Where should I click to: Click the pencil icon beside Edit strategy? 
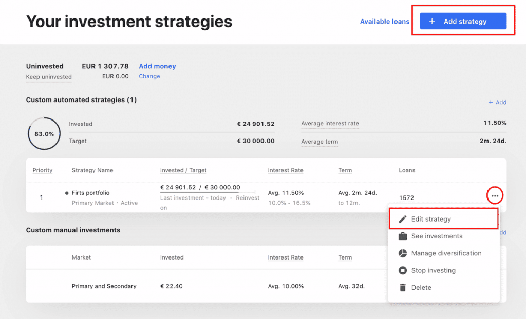click(403, 219)
